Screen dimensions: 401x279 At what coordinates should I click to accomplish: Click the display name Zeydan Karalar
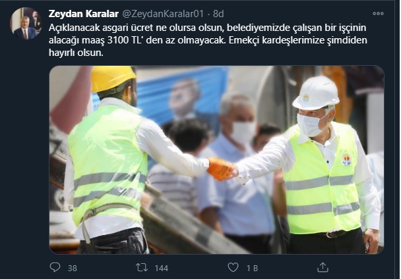click(84, 14)
